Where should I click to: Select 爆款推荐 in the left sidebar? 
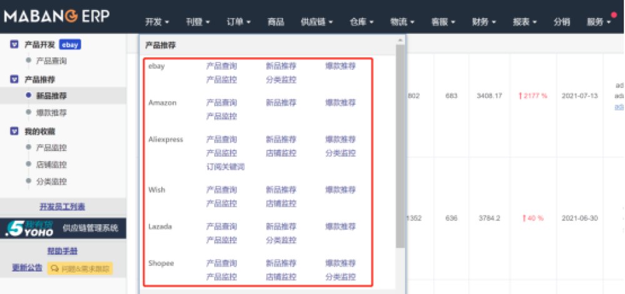point(51,112)
